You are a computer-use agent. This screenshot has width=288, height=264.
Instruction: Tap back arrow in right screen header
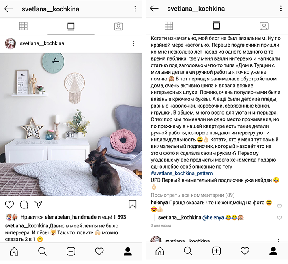(x=154, y=9)
